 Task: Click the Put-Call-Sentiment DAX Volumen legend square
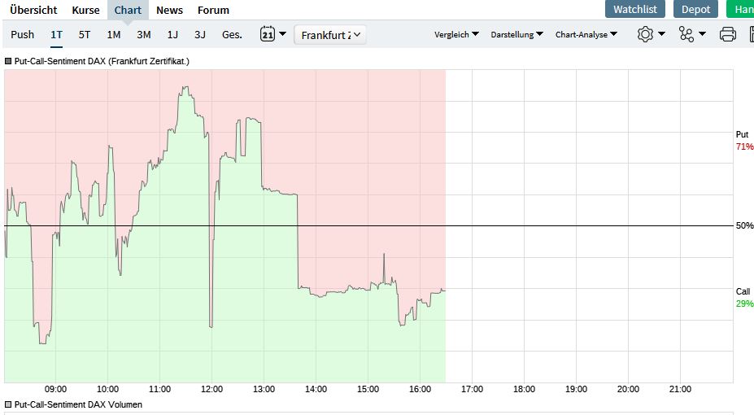pos(7,404)
